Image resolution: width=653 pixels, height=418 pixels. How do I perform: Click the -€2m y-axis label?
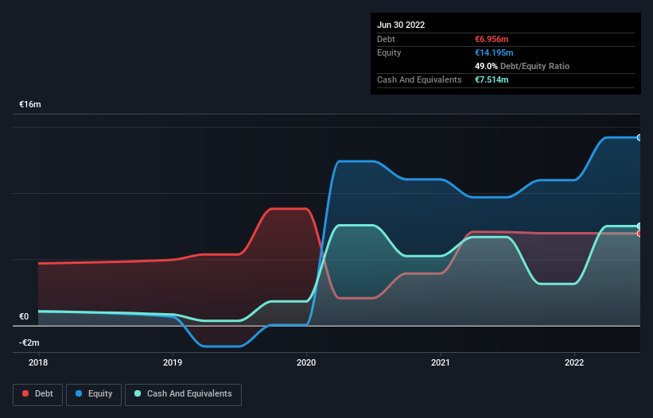click(29, 343)
